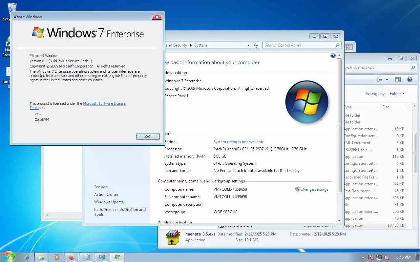This screenshot has height=262, width=420.
Task: Show hidden tray icons arrow
Action: pyautogui.click(x=363, y=257)
